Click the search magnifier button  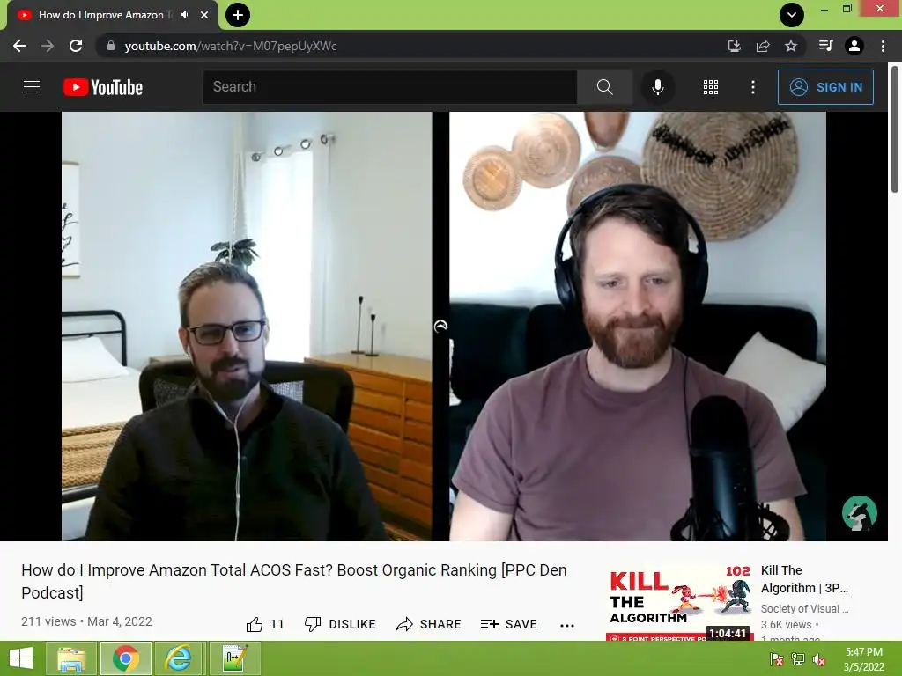604,87
